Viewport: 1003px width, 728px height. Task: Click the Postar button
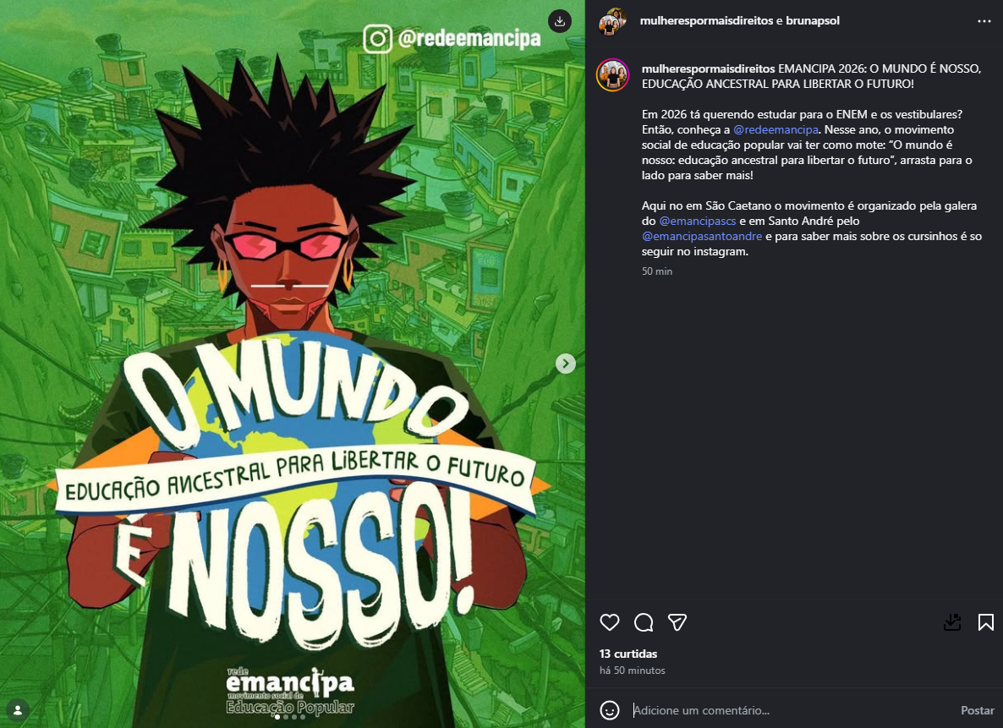[x=978, y=710]
